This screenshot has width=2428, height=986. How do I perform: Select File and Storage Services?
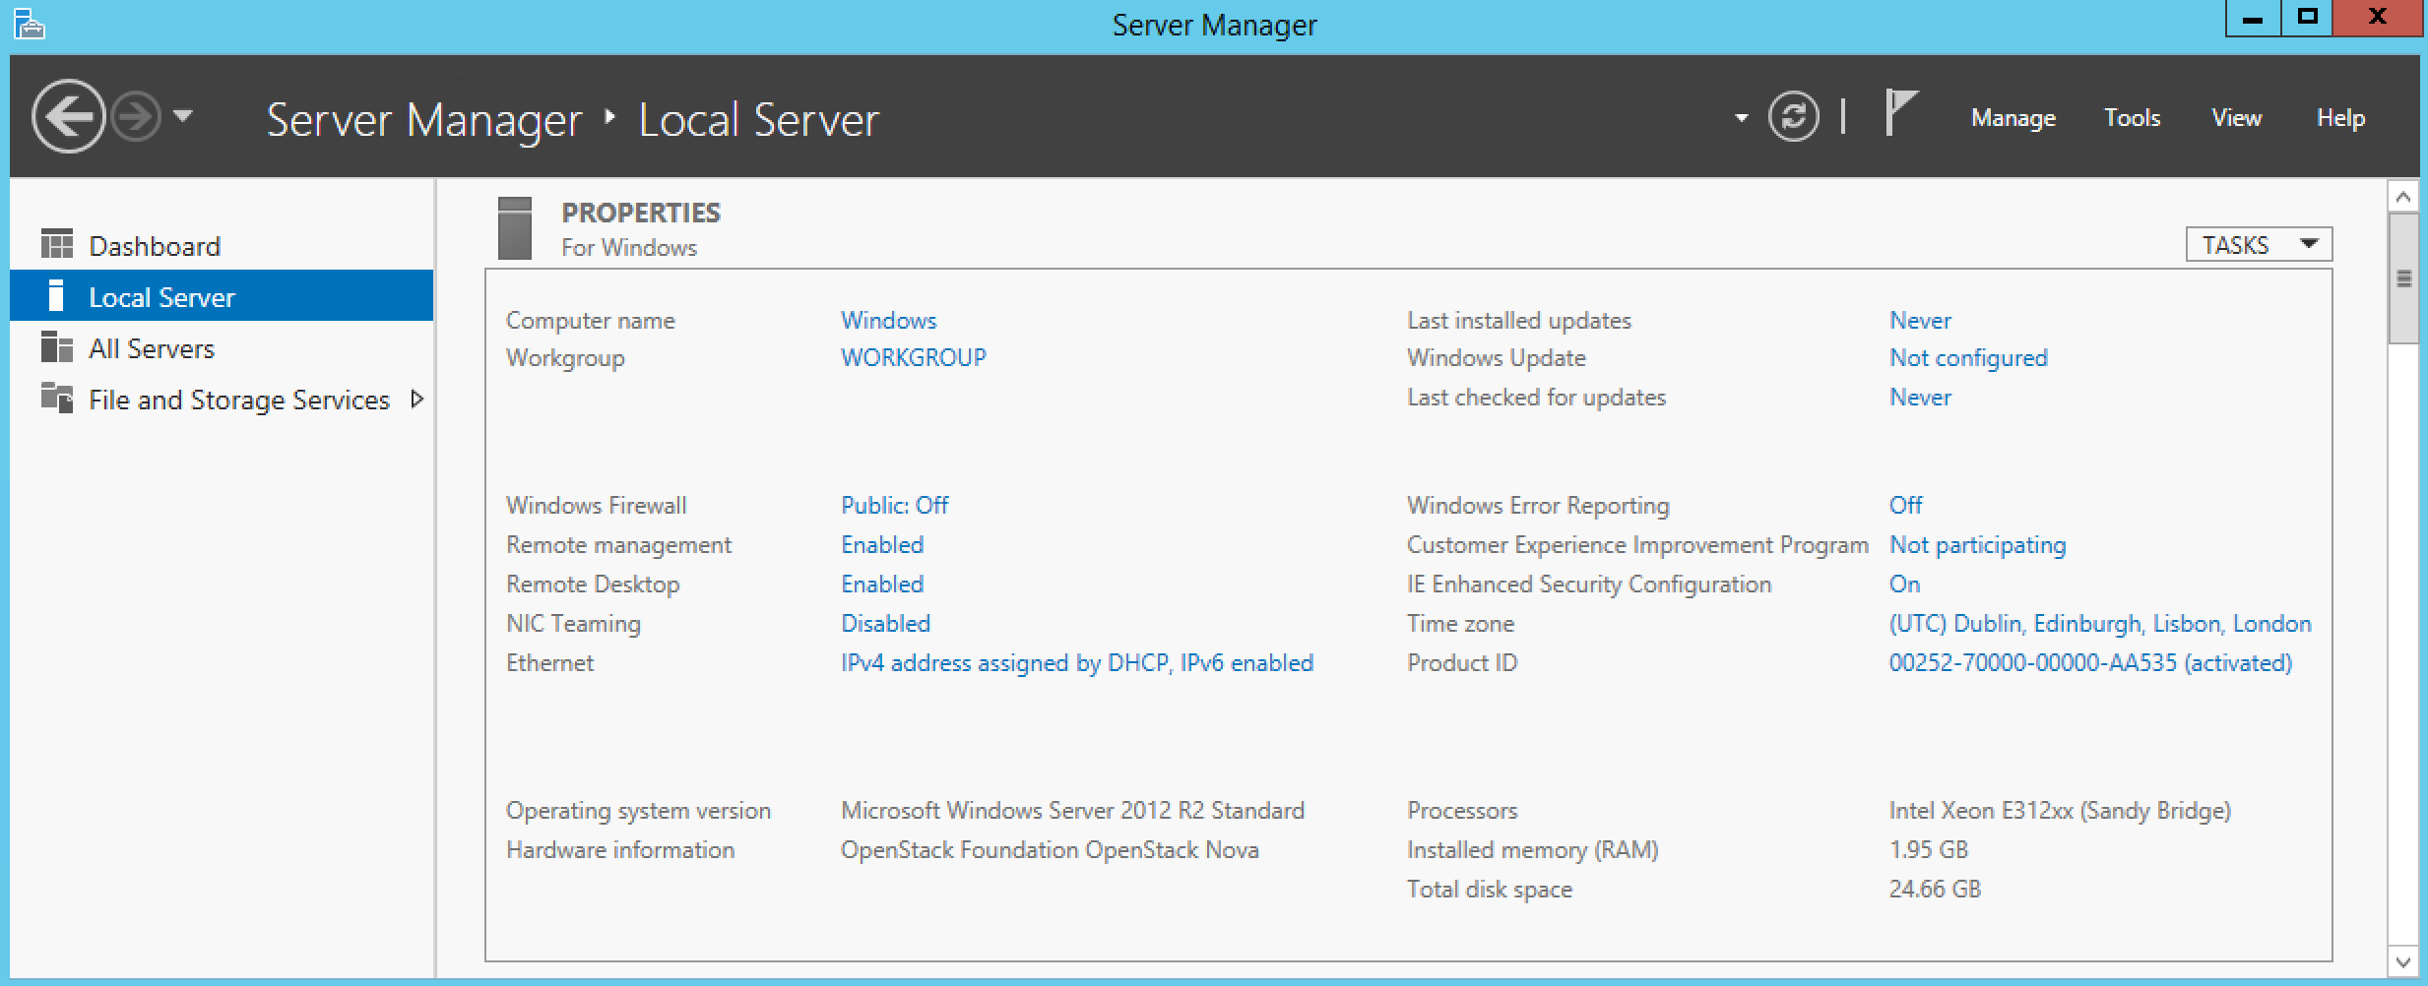pyautogui.click(x=222, y=399)
